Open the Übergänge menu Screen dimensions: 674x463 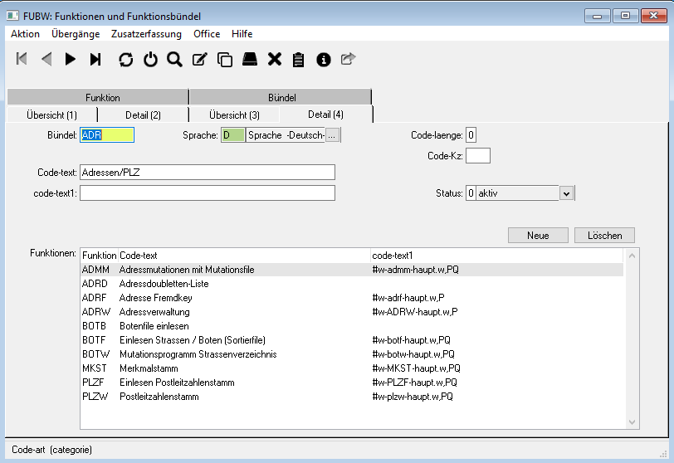coord(76,34)
